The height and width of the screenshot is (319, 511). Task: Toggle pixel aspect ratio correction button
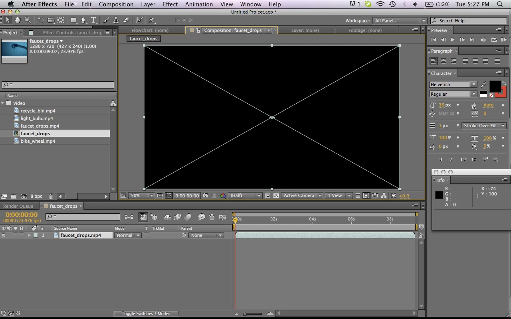click(x=358, y=196)
